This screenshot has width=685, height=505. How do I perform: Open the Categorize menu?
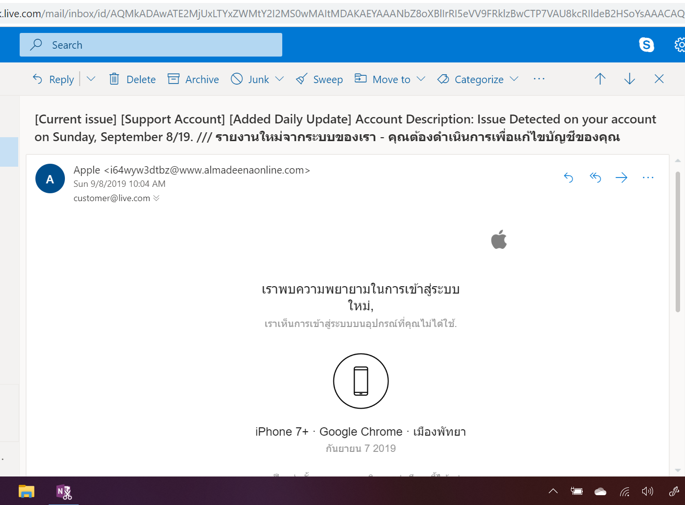pyautogui.click(x=471, y=79)
